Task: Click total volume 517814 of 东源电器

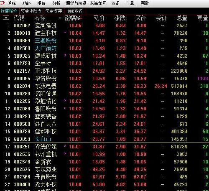Action: click(x=179, y=86)
